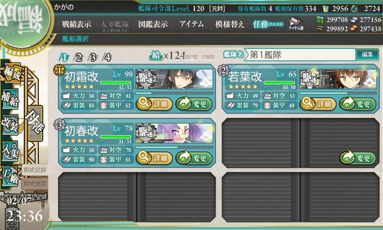Viewport: 383px width, 230px height.
Task: Open 任務 quest menu
Action: coord(268,24)
